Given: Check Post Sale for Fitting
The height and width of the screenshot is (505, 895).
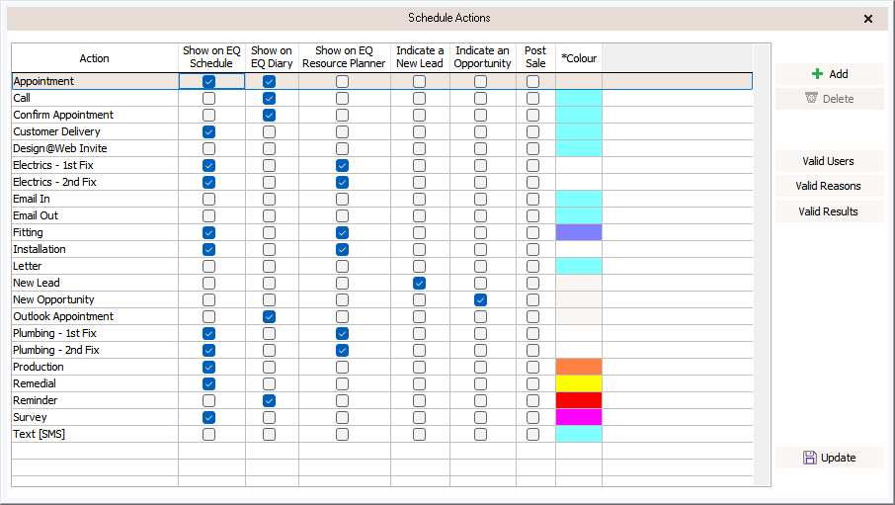Looking at the screenshot, I should click(x=533, y=233).
